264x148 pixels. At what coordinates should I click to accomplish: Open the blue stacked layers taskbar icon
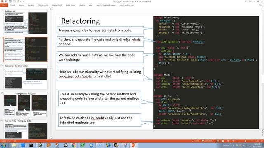[23, 145]
